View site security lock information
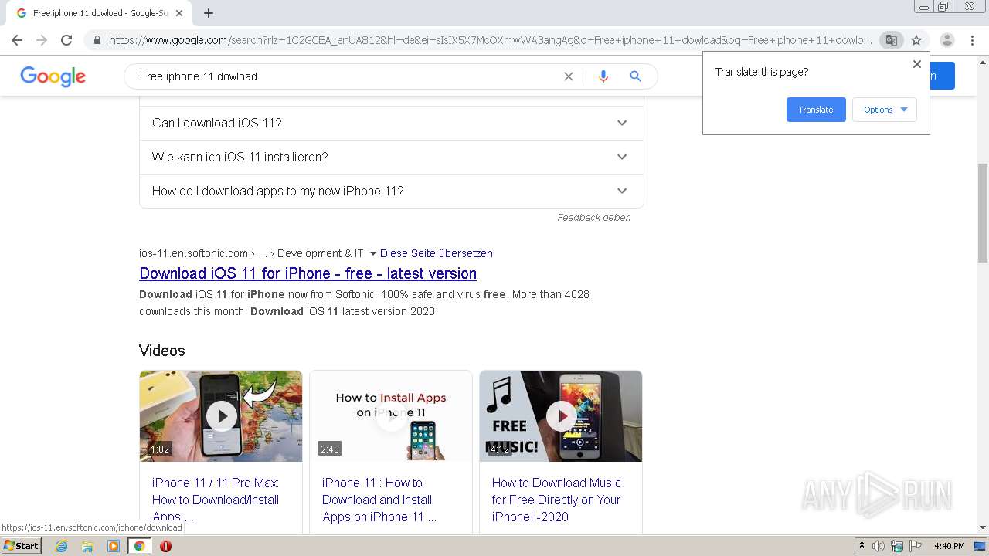 tap(97, 40)
